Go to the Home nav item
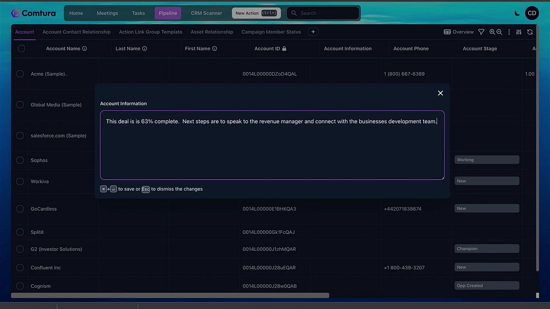Image resolution: width=550 pixels, height=309 pixels. 76,13
